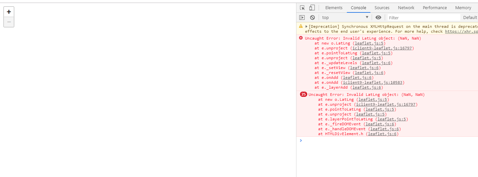
Task: Click the map zoom out minus button
Action: coord(9,22)
